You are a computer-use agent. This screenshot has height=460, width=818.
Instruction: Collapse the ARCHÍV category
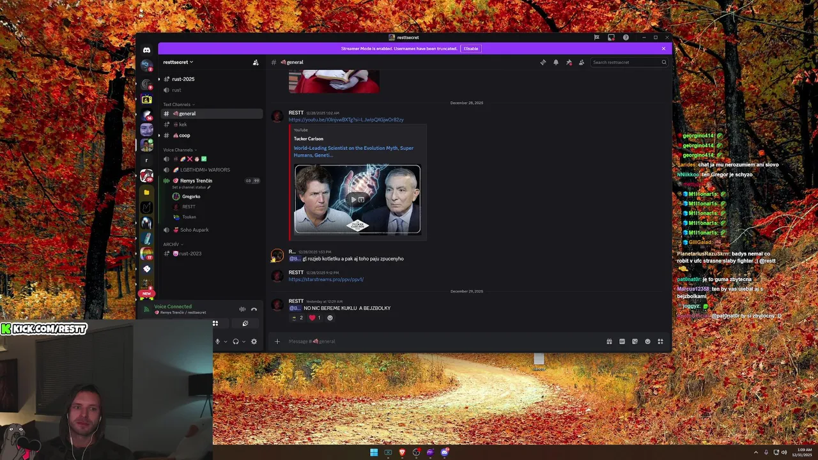tap(173, 244)
